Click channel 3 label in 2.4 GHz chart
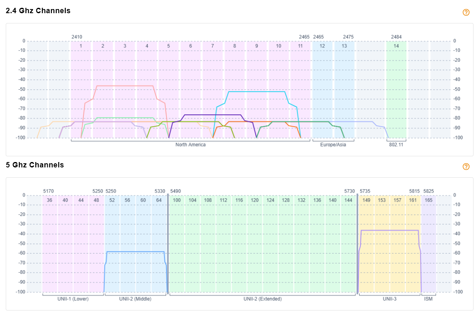This screenshot has height=313, width=476. point(125,46)
